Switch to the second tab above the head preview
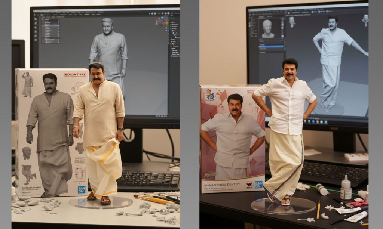The image size is (383, 229). (270, 17)
